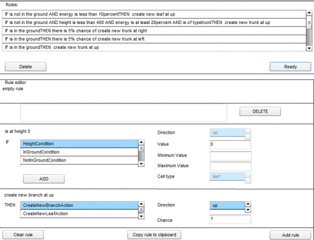This screenshot has height=240, width=314.
Task: Click the Minimum Value input field
Action: [x=230, y=156]
